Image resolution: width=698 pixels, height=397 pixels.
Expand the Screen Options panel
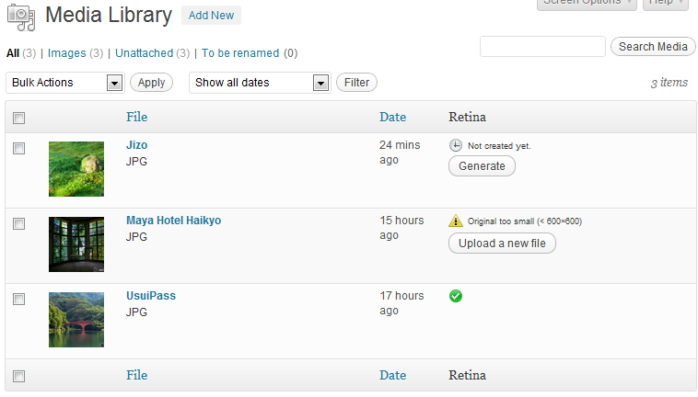click(587, 3)
